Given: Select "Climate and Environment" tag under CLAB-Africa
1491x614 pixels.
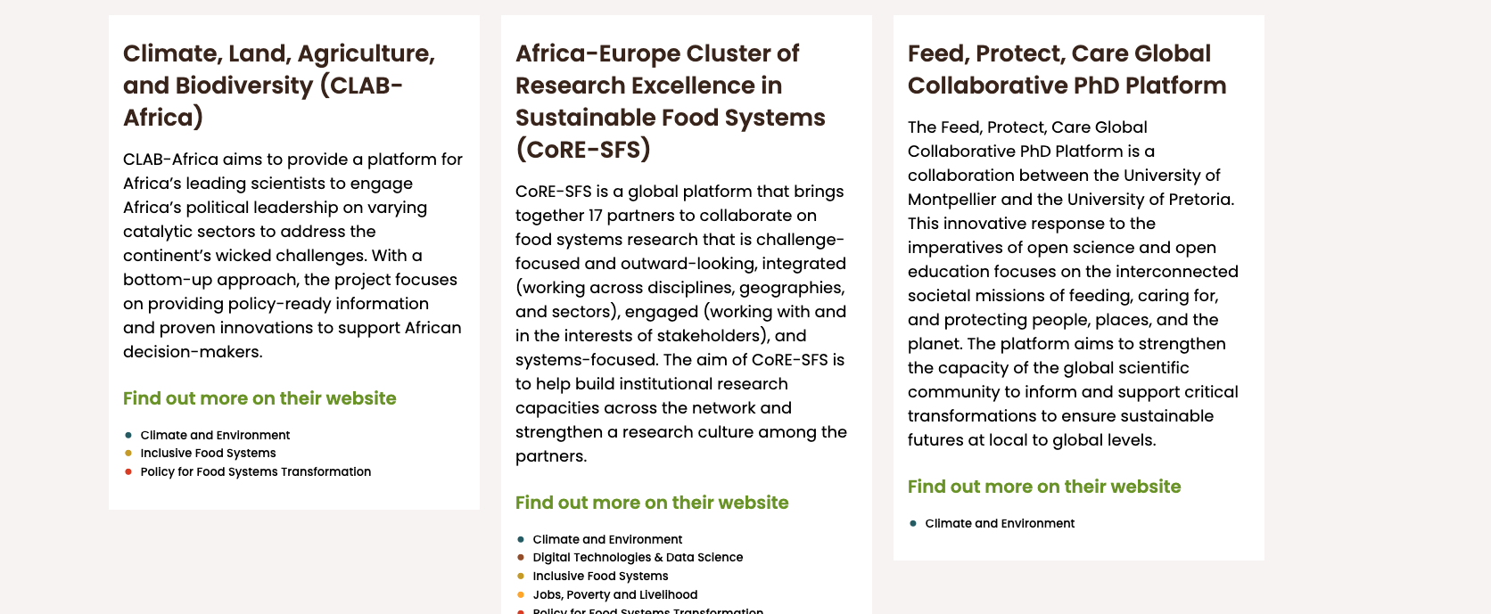Looking at the screenshot, I should pyautogui.click(x=215, y=435).
